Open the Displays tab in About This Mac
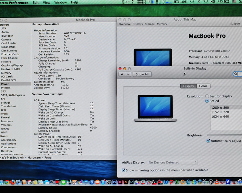Screen dimensions: 242x193 (137, 24)
